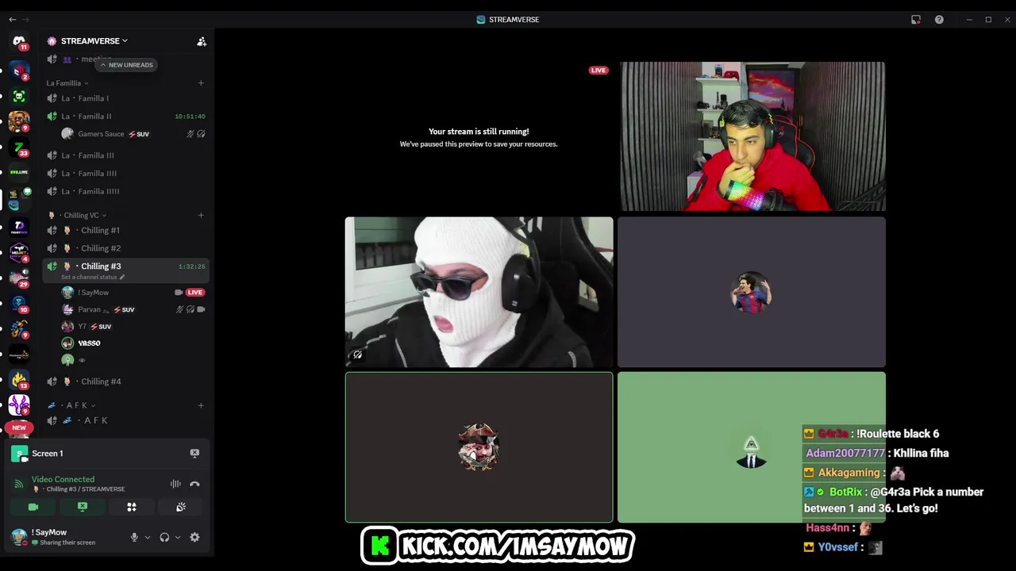
Task: Select user Y7 in voice list
Action: [x=132, y=326]
